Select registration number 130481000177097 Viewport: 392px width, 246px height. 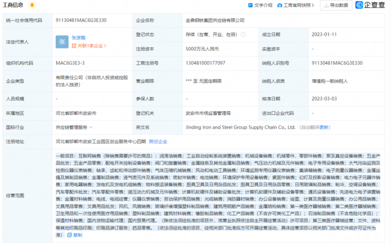(205, 63)
